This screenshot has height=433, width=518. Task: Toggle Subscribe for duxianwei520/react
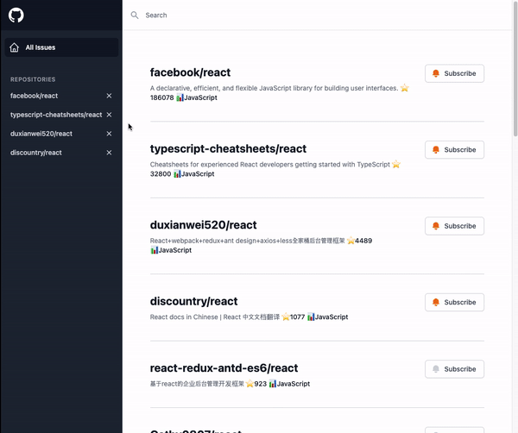pyautogui.click(x=455, y=226)
